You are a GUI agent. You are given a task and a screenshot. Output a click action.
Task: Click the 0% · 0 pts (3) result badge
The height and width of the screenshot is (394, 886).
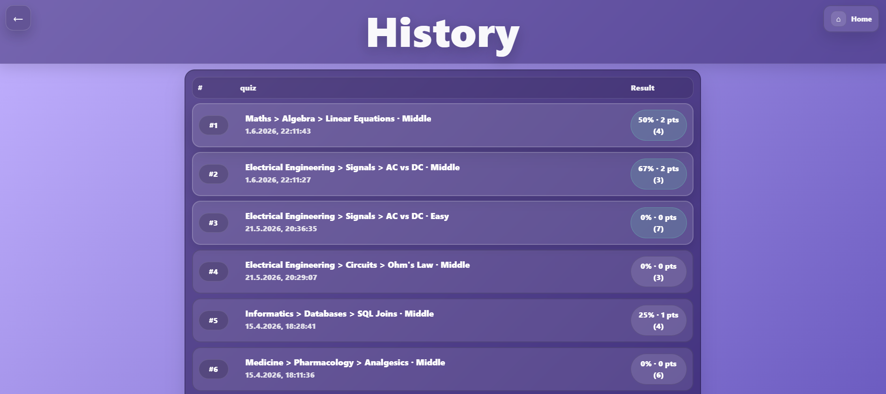pyautogui.click(x=658, y=272)
